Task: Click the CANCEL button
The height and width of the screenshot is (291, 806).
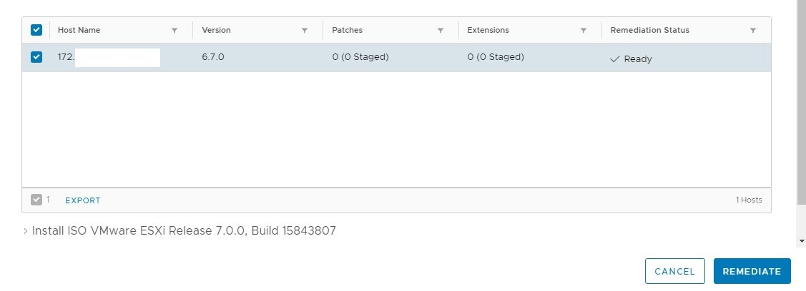Action: (x=675, y=271)
